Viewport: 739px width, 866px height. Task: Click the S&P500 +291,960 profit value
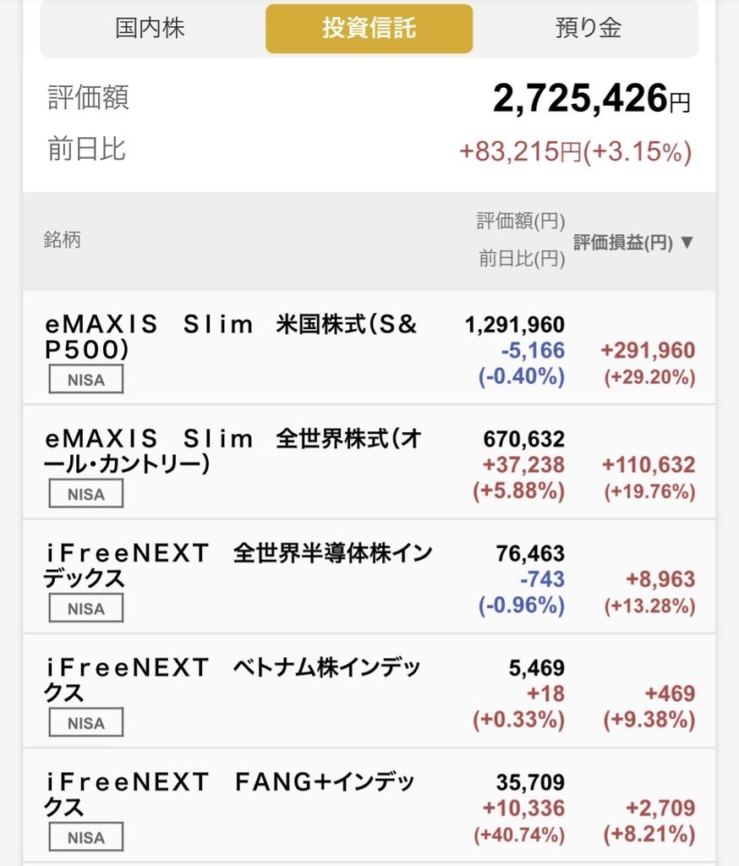648,350
